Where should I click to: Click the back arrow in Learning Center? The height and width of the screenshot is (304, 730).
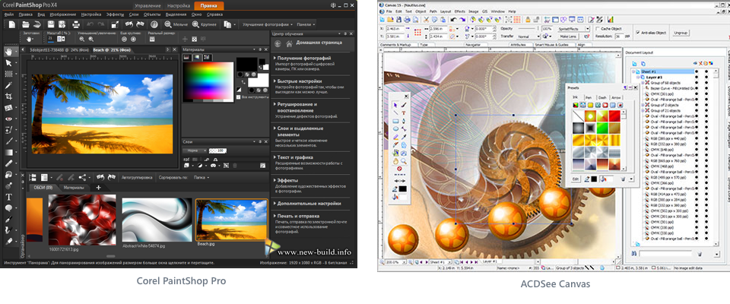(278, 43)
